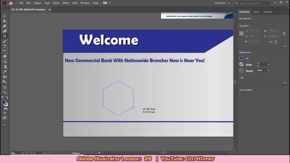Screen dimensions: 290x163
Task: Show more Transform options
Action: coord(285,46)
